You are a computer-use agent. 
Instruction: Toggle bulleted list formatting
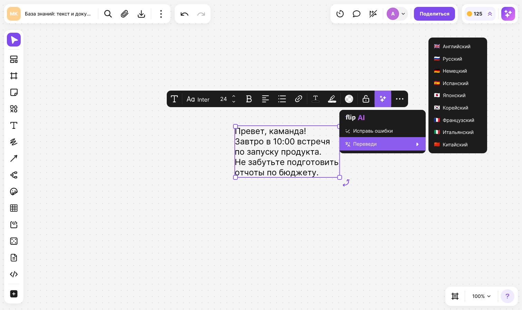tap(282, 99)
